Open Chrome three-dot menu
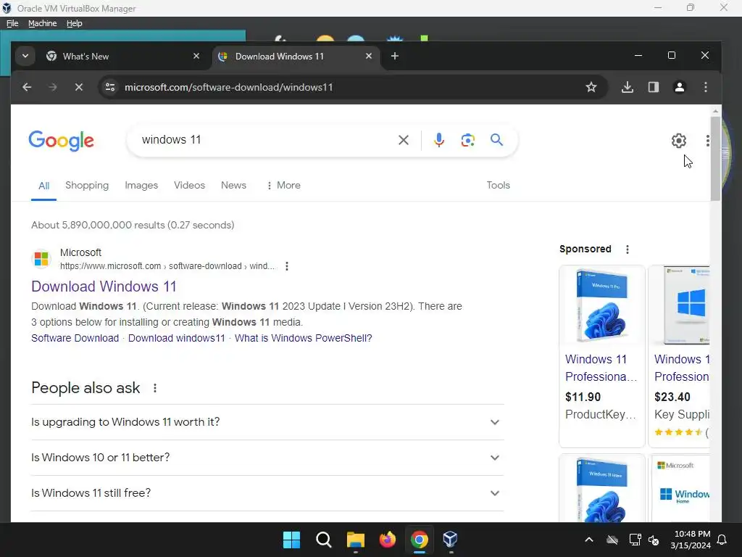 (x=706, y=87)
